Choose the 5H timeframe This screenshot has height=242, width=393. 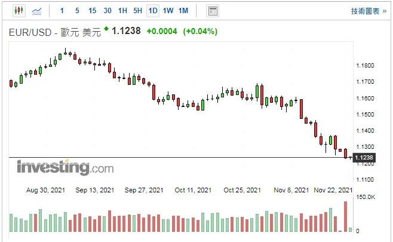tap(137, 11)
